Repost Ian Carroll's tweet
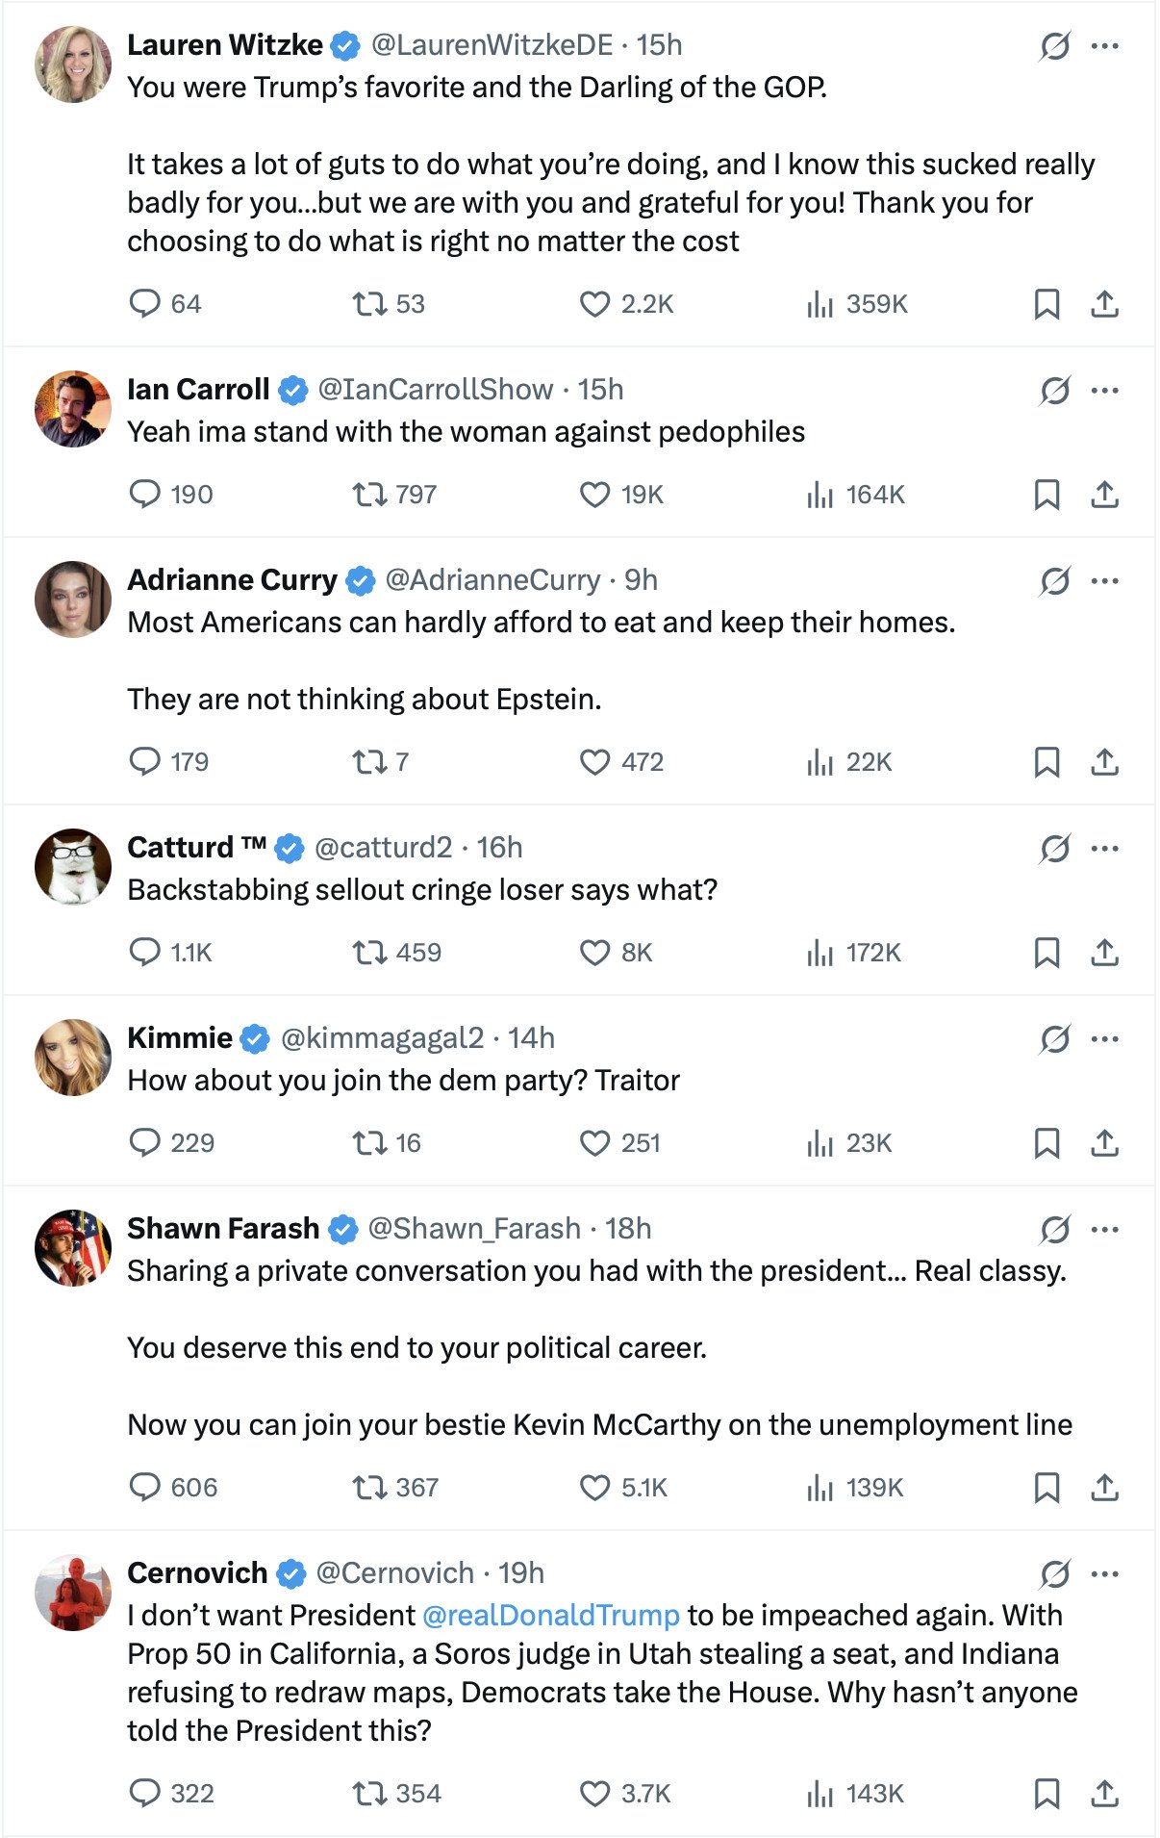1160x1838 pixels. [368, 495]
